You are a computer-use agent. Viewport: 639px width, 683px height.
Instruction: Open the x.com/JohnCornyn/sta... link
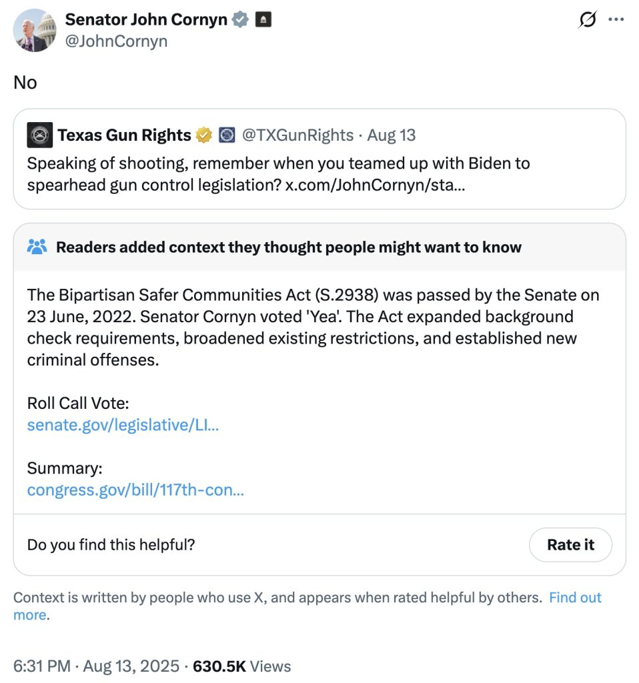tap(376, 185)
